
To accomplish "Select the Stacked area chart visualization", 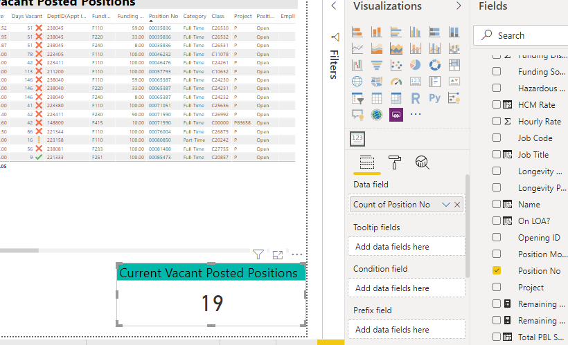I will tap(396, 48).
